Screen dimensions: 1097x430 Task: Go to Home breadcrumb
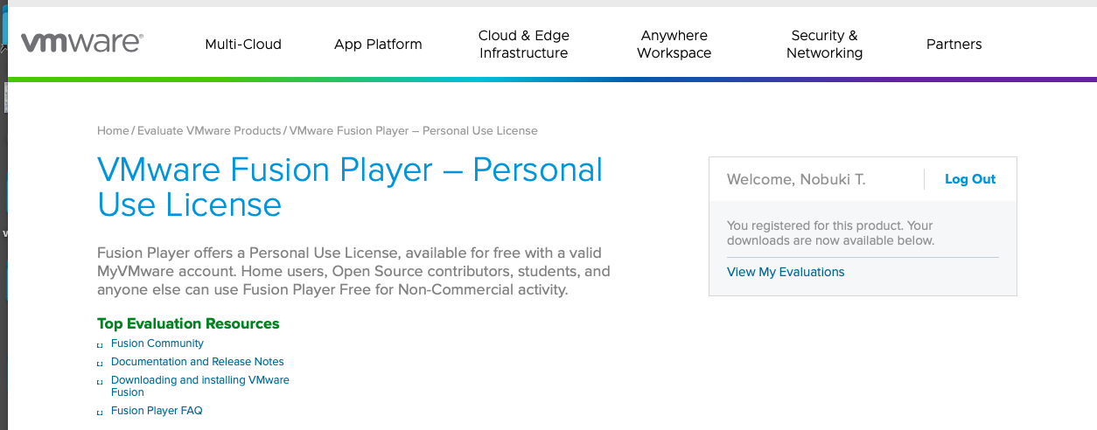pos(113,131)
